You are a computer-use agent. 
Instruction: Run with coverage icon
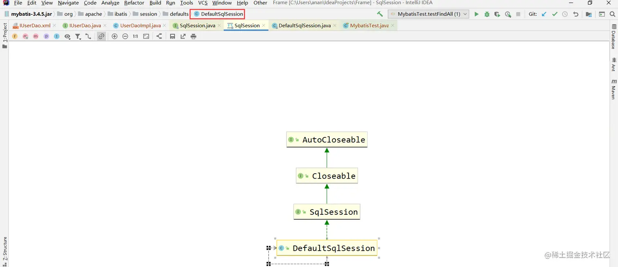497,14
